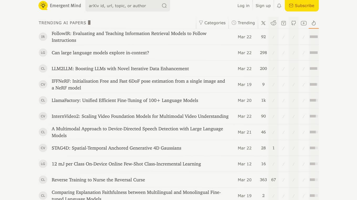Viewport: 357px width, 200px height.
Task: Open notifications bell icon
Action: (x=279, y=6)
